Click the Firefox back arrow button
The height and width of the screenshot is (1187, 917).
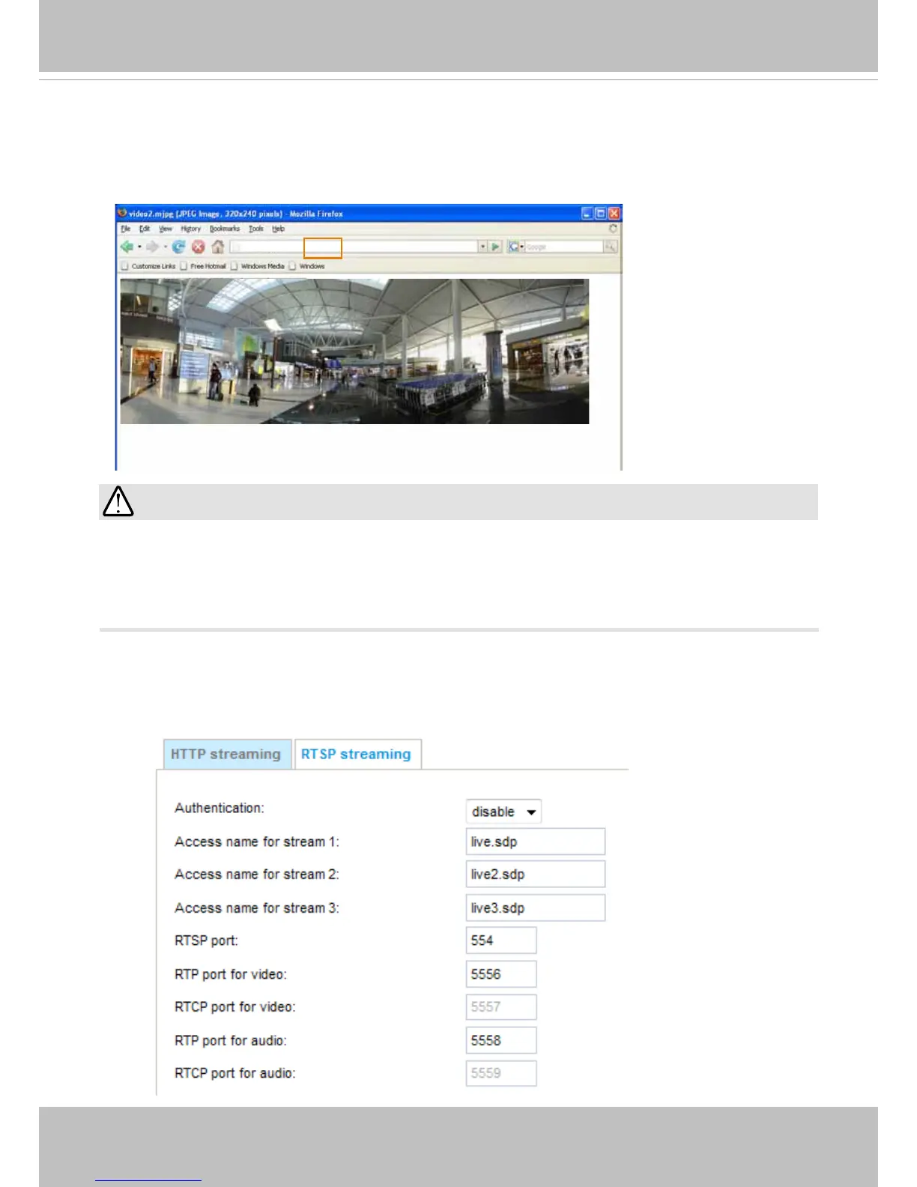pos(127,247)
